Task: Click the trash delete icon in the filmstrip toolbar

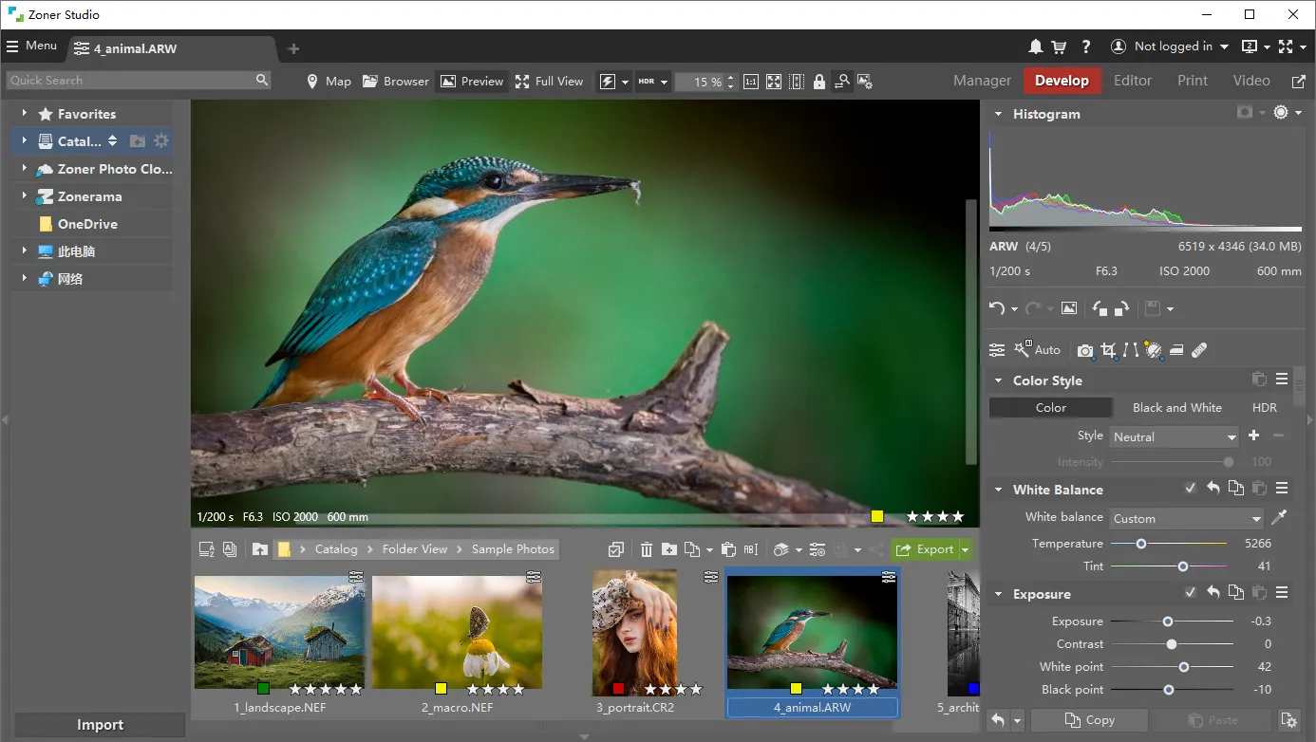Action: [647, 549]
